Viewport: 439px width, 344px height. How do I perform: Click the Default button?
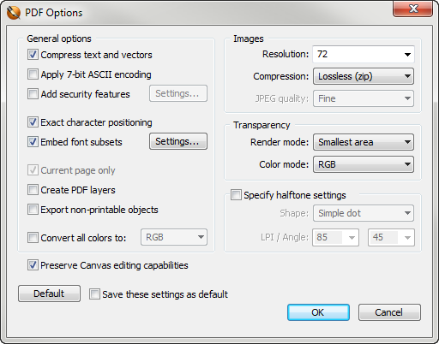click(x=49, y=294)
